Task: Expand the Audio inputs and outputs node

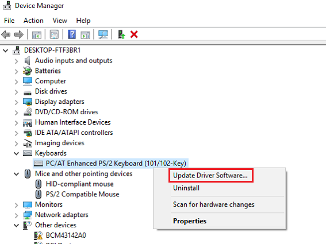Action: point(17,61)
